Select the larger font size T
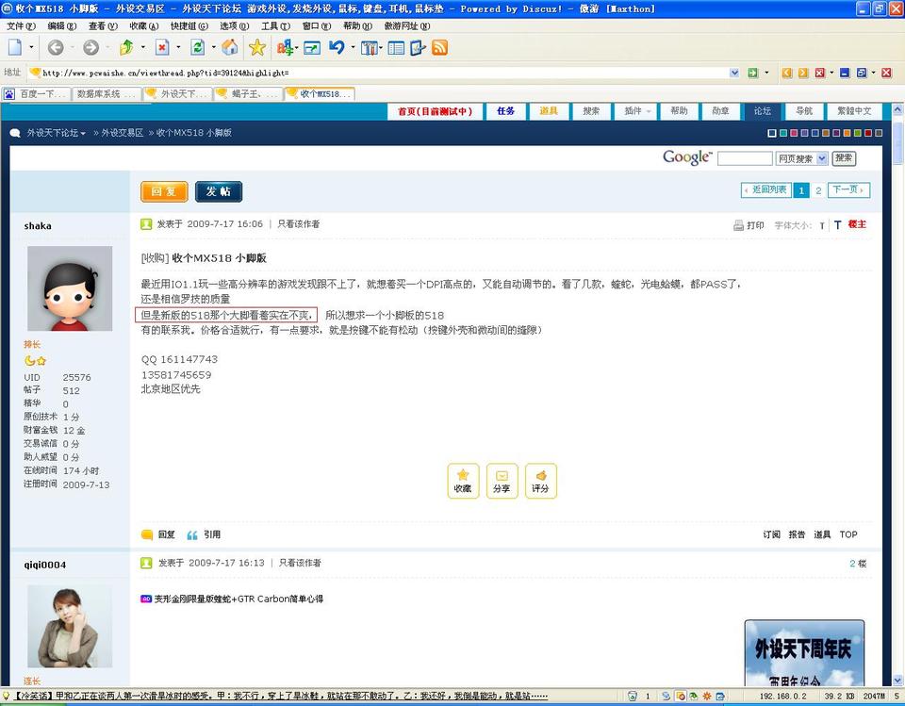Viewport: 905px width, 706px height. point(837,225)
